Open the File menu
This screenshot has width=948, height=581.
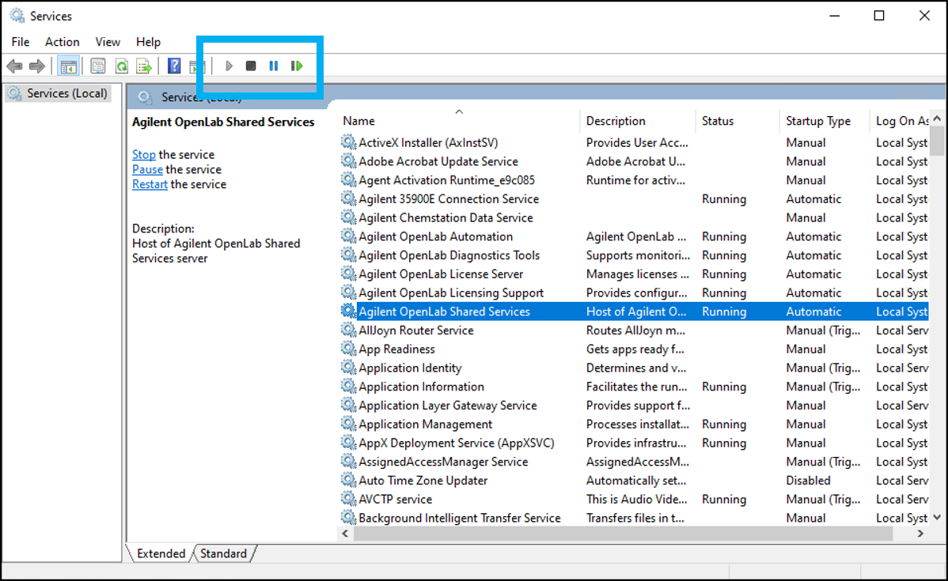20,42
